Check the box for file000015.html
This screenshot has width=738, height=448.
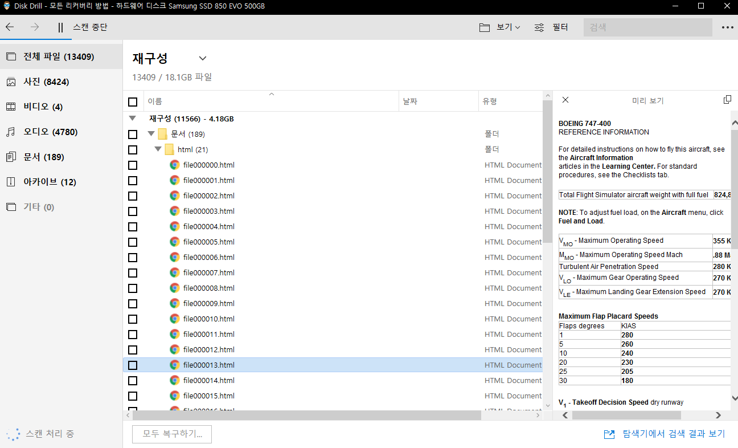point(133,396)
